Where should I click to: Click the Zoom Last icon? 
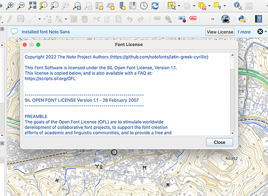77,6
